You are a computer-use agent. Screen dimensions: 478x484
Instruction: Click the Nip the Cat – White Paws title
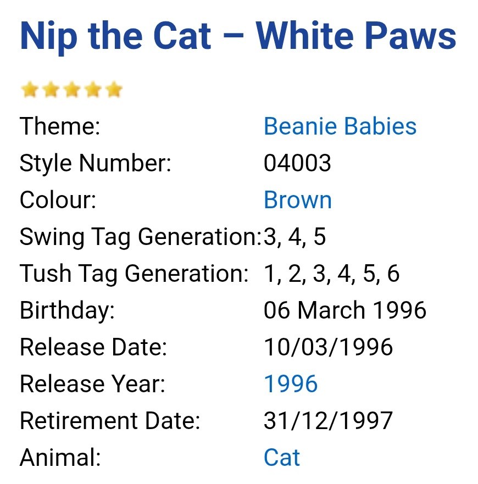[238, 36]
